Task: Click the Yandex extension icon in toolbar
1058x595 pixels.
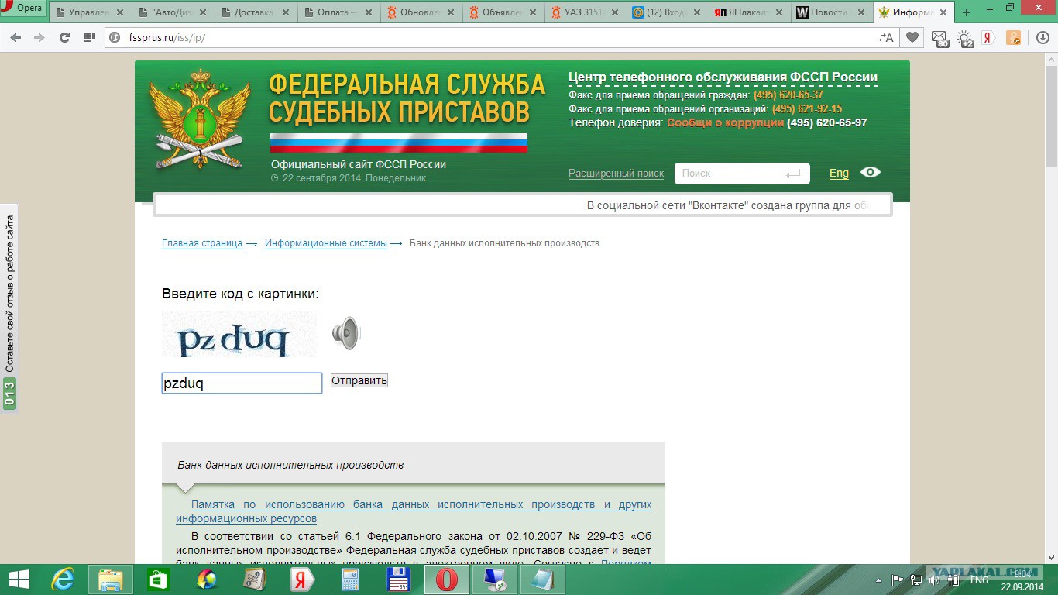Action: click(x=988, y=37)
